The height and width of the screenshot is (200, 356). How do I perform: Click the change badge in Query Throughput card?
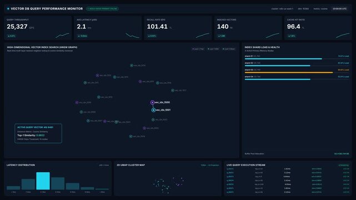click(x=11, y=36)
